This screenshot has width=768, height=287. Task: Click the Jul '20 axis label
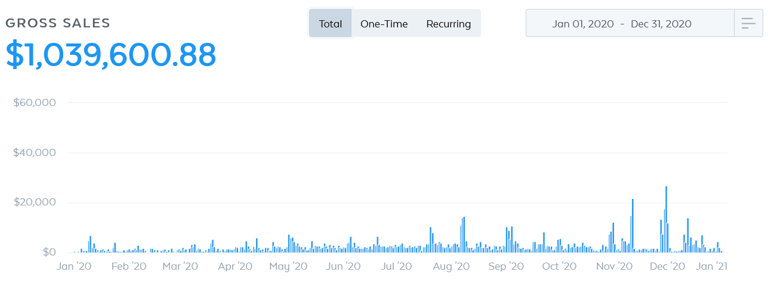click(x=396, y=266)
